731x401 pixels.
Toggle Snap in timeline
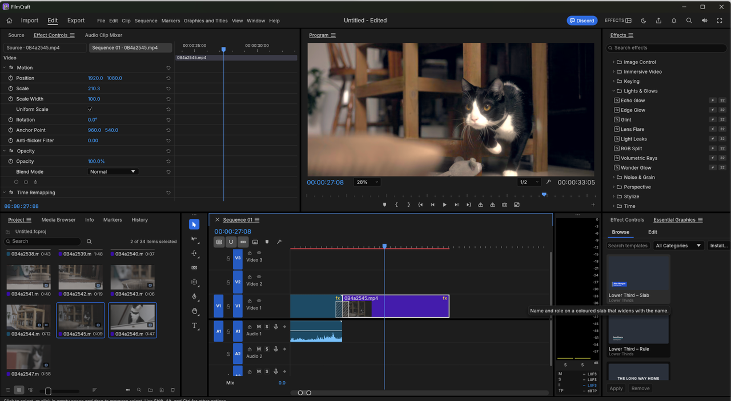(231, 242)
